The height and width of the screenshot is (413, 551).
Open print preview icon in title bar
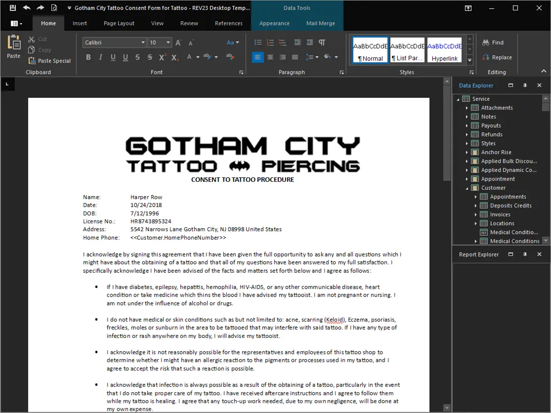pos(54,8)
